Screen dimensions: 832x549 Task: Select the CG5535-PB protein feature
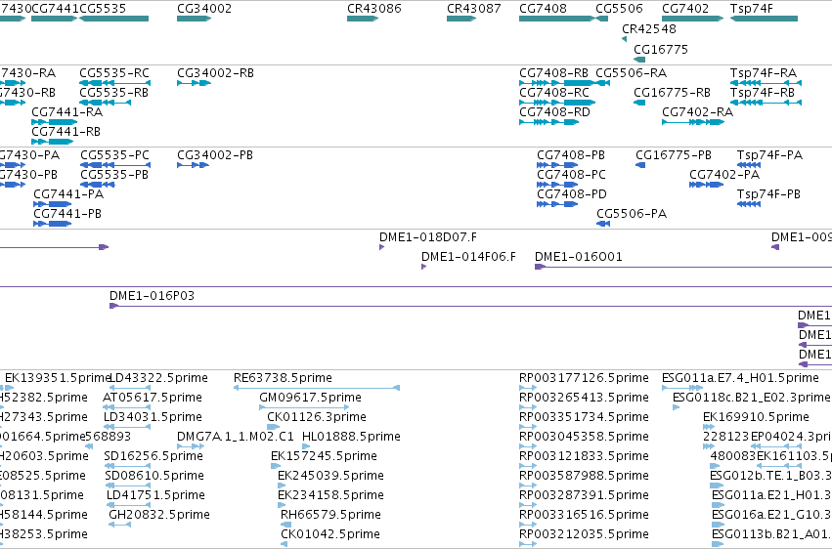click(x=98, y=185)
